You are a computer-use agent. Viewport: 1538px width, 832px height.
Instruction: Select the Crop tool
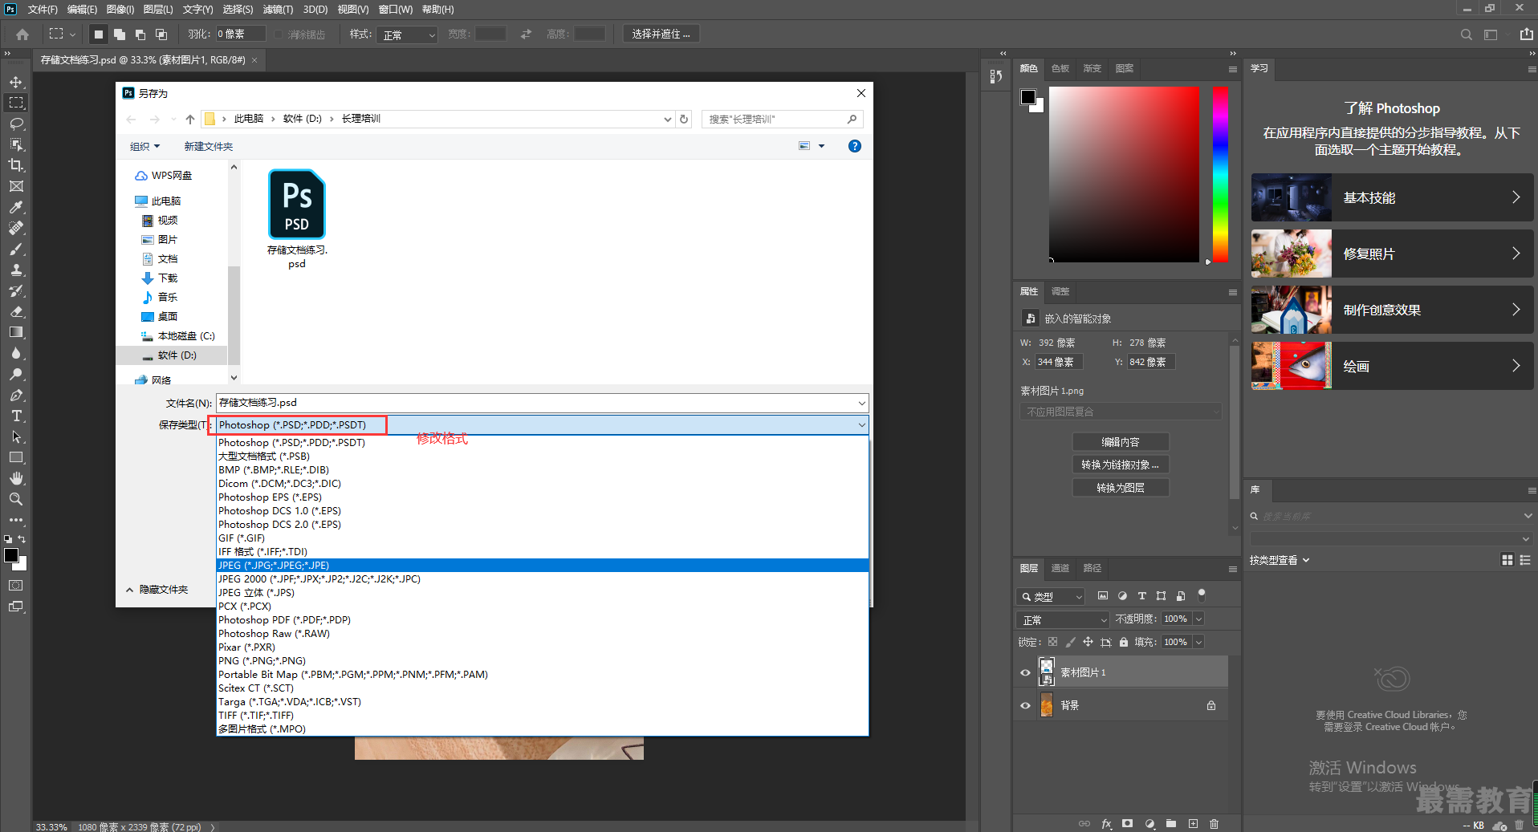pyautogui.click(x=16, y=165)
